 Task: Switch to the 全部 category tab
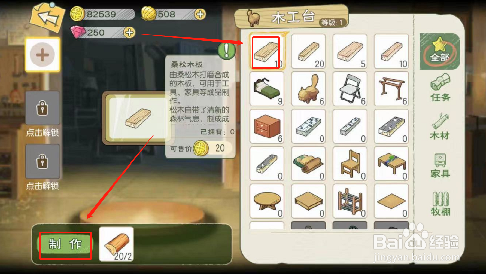440,51
